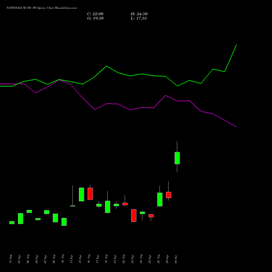The height and width of the screenshot is (272, 272).
Task: Click the 02 Sep date label
Action: coord(28,259)
